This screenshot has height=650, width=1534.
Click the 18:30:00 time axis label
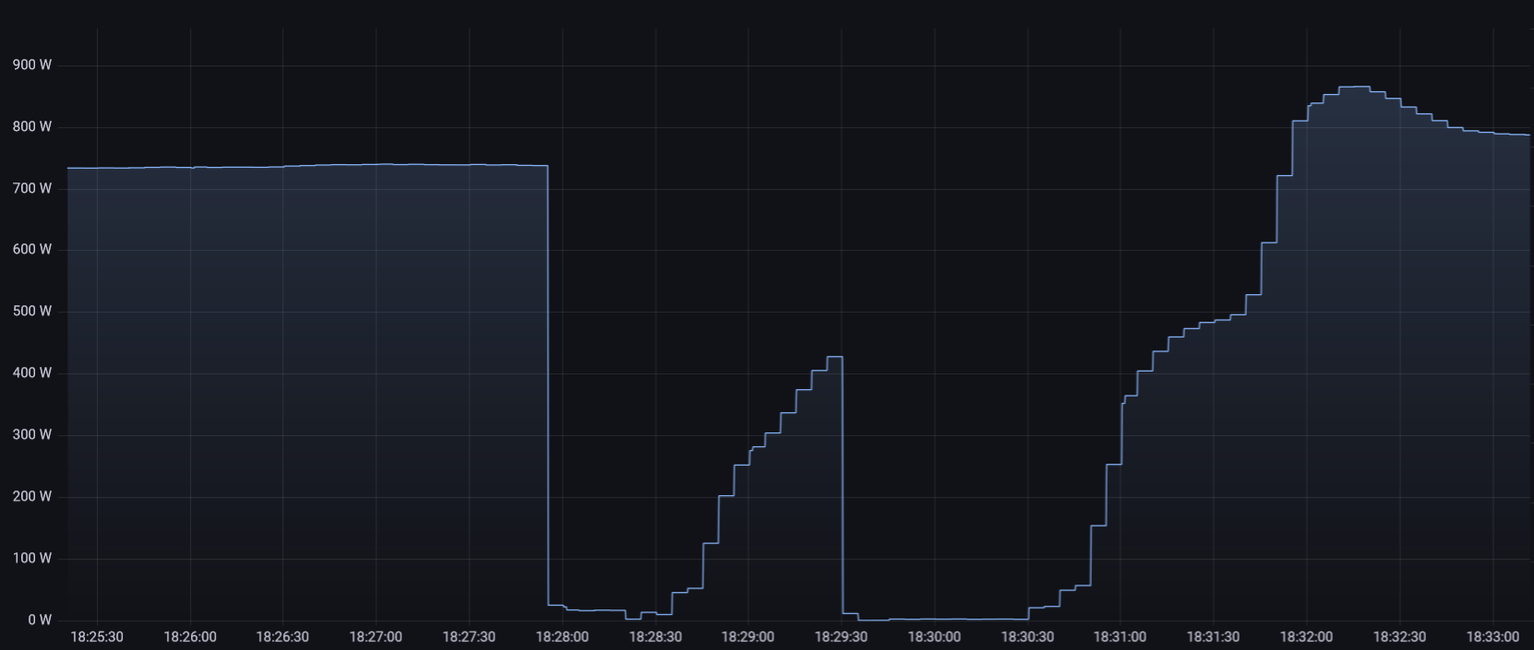(934, 637)
